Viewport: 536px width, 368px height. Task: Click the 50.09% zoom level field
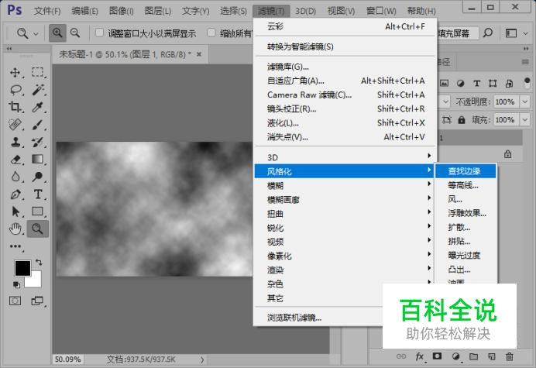click(68, 359)
